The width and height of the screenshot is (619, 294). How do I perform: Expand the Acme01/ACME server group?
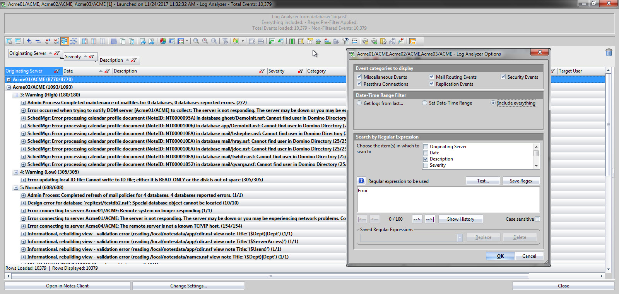tap(9, 79)
